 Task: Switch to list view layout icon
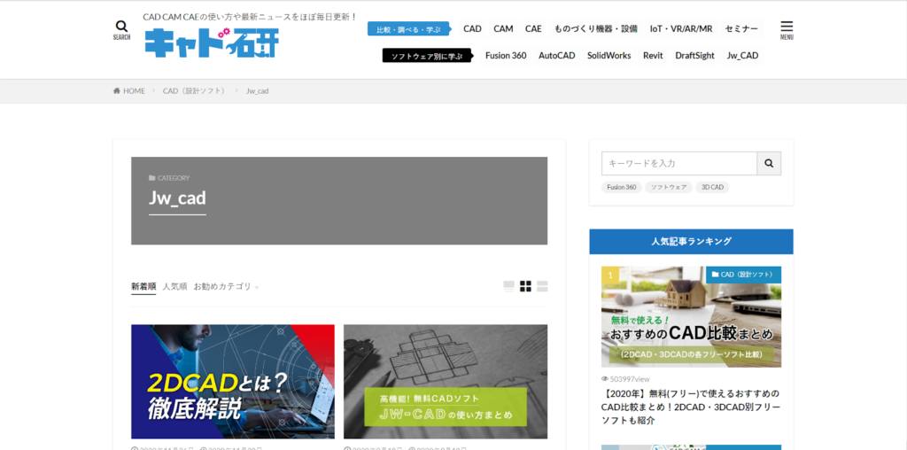tap(509, 286)
